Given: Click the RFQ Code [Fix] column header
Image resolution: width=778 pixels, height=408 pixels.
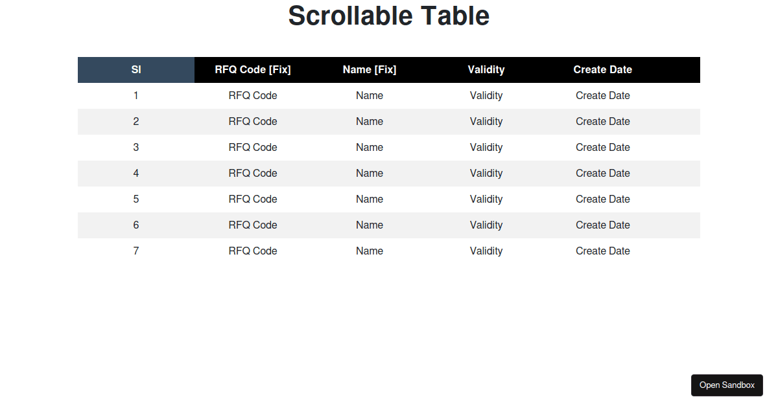Looking at the screenshot, I should click(x=253, y=69).
